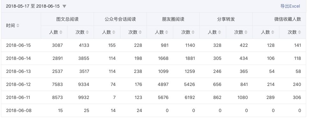Select the 2018-06-15 row date
The image size is (309, 119).
[x=18, y=45]
